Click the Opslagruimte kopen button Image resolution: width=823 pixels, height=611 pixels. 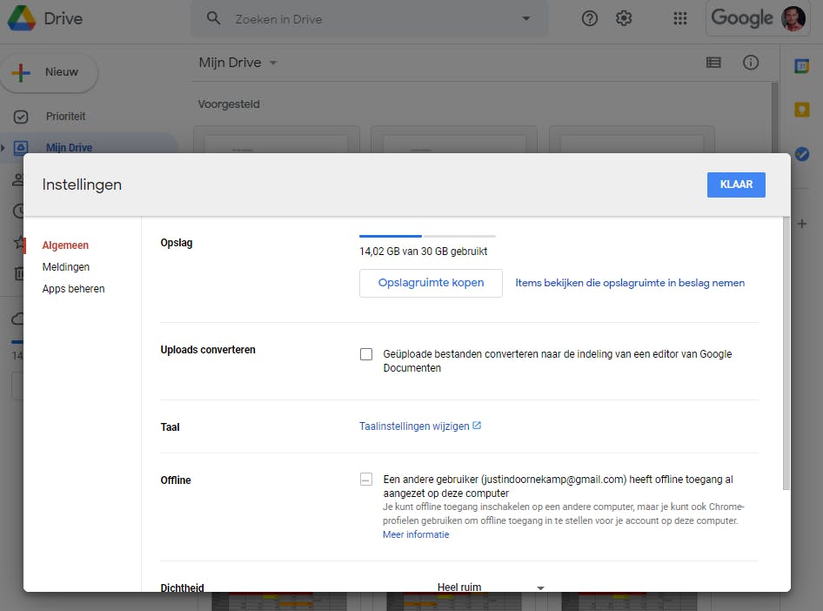(431, 283)
